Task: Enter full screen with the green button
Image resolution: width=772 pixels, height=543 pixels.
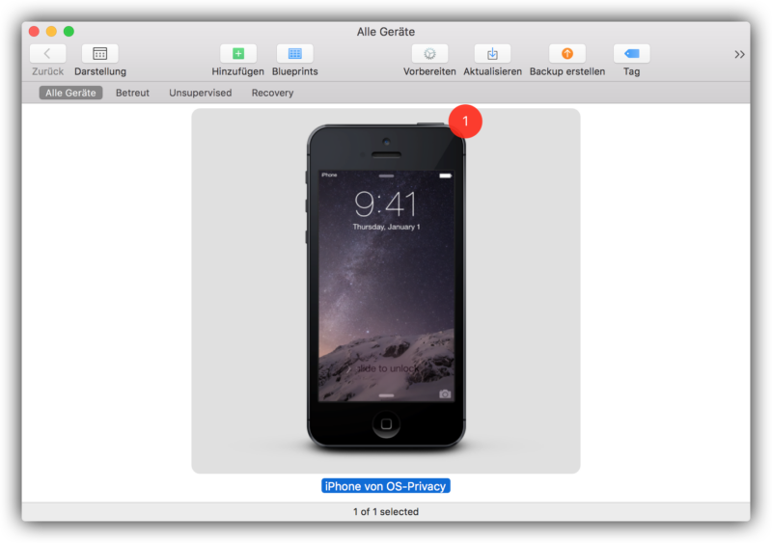Action: click(69, 32)
